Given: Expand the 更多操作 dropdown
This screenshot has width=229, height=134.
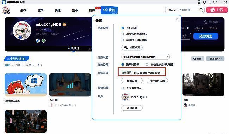Looking at the screenshot, I should coord(215,59).
